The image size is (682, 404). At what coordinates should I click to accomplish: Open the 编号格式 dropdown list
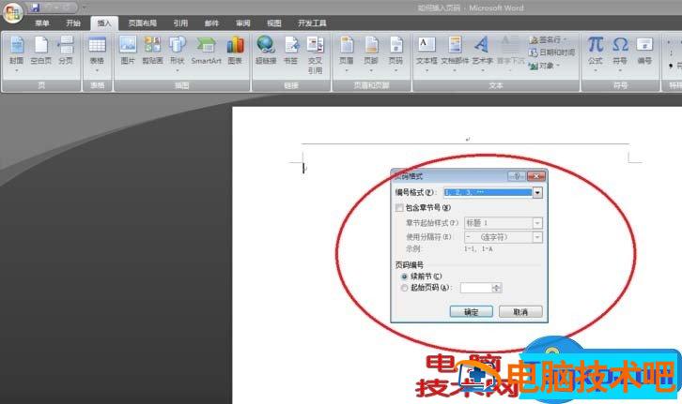(x=537, y=192)
